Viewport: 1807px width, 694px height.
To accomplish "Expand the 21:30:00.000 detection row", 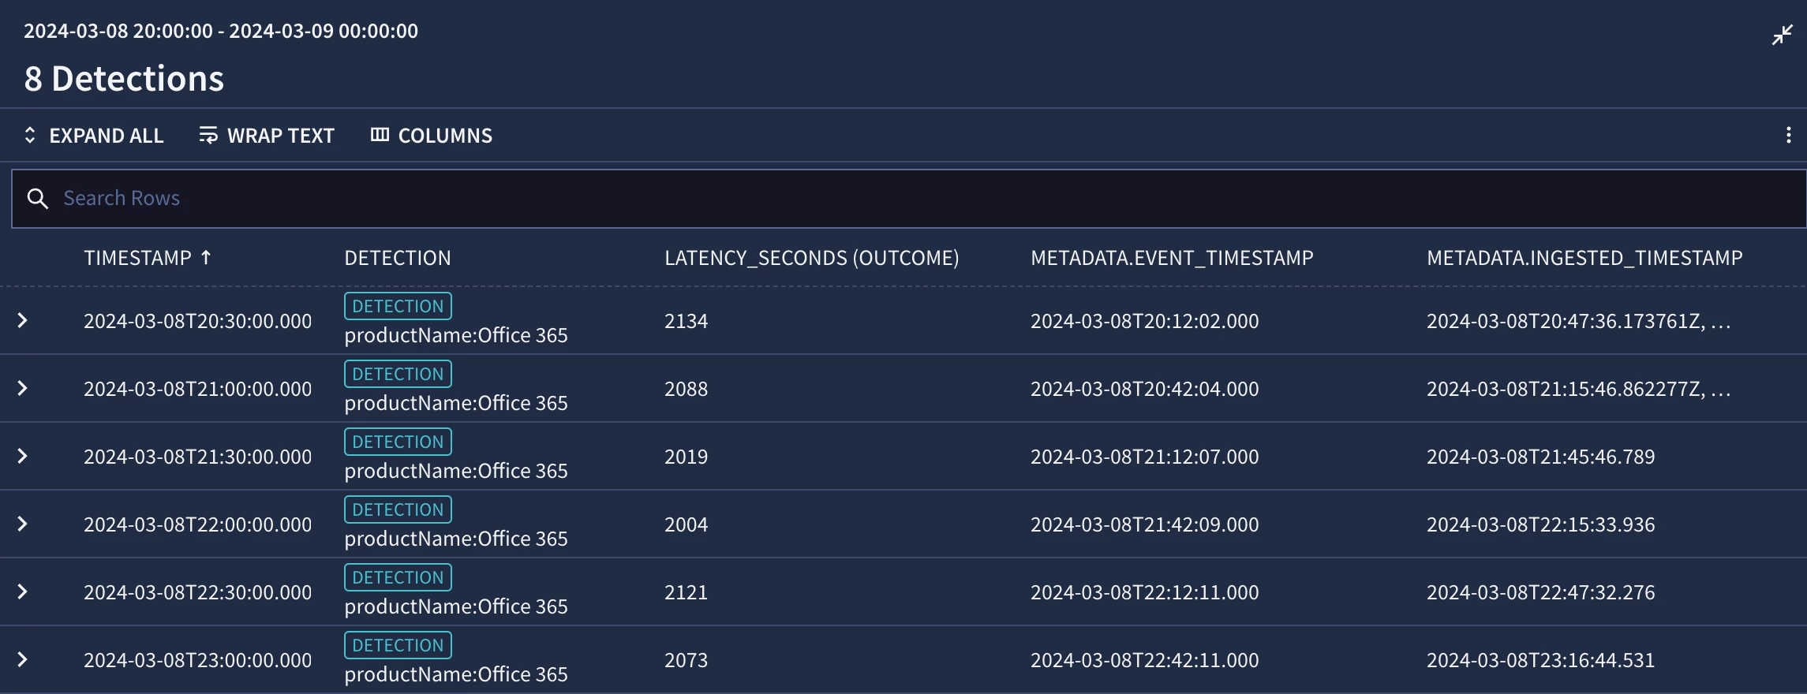I will pyautogui.click(x=23, y=456).
